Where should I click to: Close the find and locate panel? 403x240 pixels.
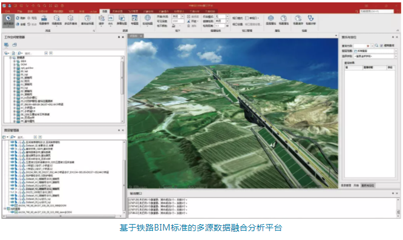(397, 37)
